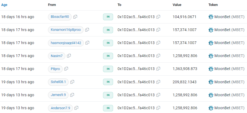
Task: Open the Nasim7 address tag
Action: coord(57,56)
